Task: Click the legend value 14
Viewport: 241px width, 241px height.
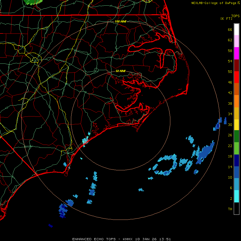Action: tap(230, 167)
